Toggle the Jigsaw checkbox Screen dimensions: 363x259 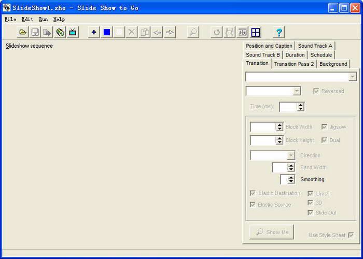324,127
